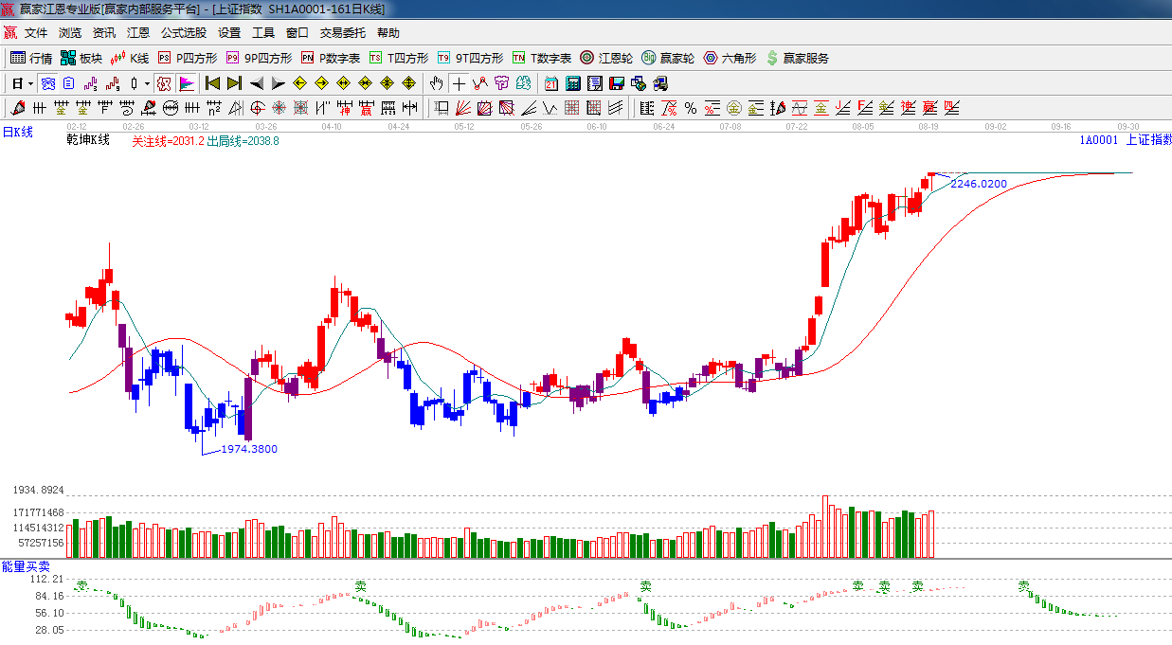Image resolution: width=1172 pixels, height=645 pixels.
Task: Toggle the crosshair cursor button
Action: pyautogui.click(x=459, y=83)
